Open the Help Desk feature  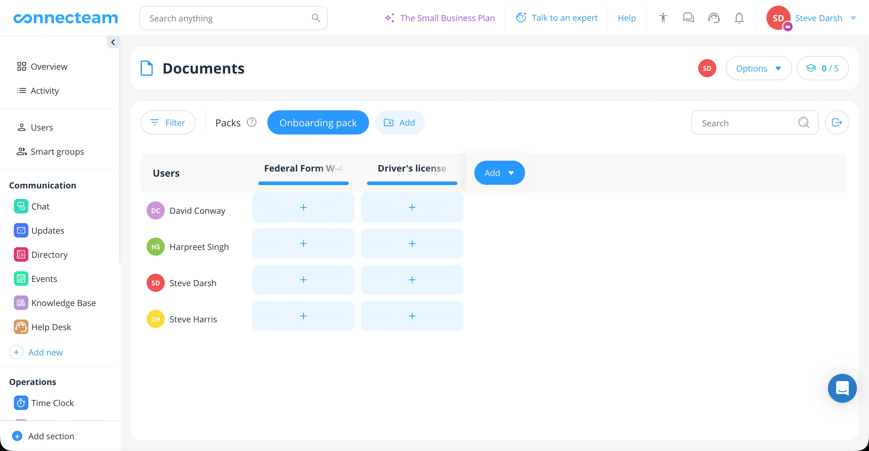click(x=51, y=326)
